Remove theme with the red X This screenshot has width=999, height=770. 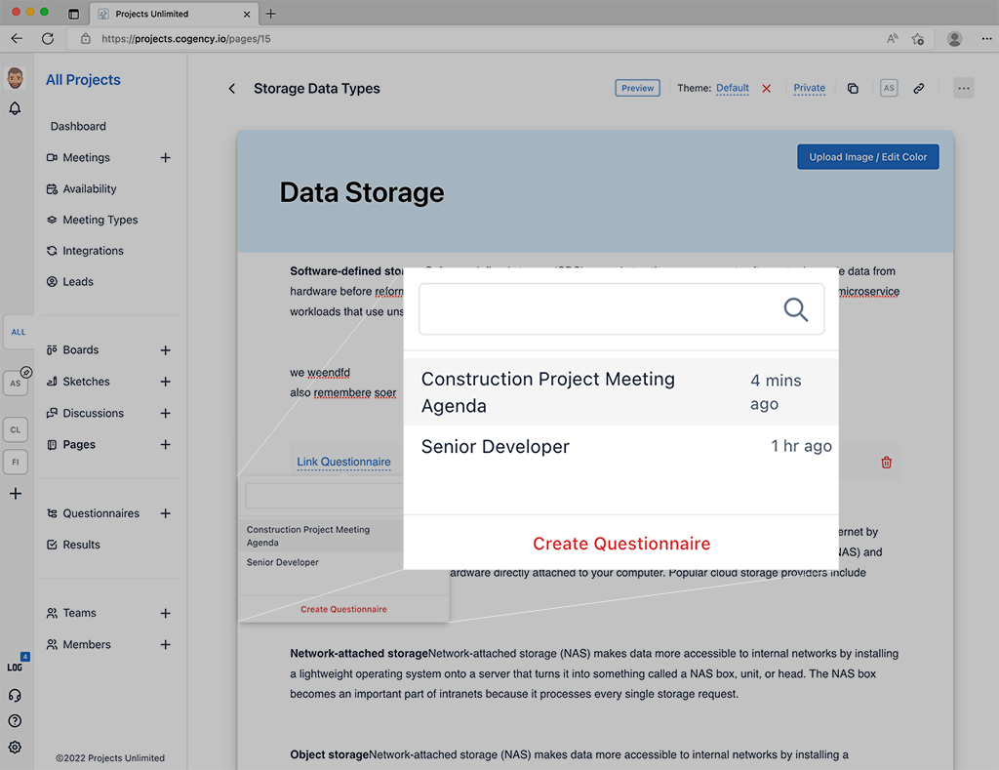tap(766, 89)
